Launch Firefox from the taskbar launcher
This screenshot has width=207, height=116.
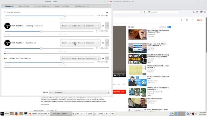tap(16, 114)
